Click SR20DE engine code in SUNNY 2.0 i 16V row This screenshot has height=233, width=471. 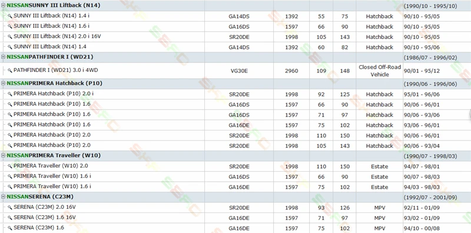[x=239, y=37]
